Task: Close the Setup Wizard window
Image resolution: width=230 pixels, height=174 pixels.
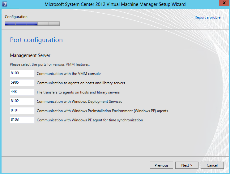Action: point(224,3)
